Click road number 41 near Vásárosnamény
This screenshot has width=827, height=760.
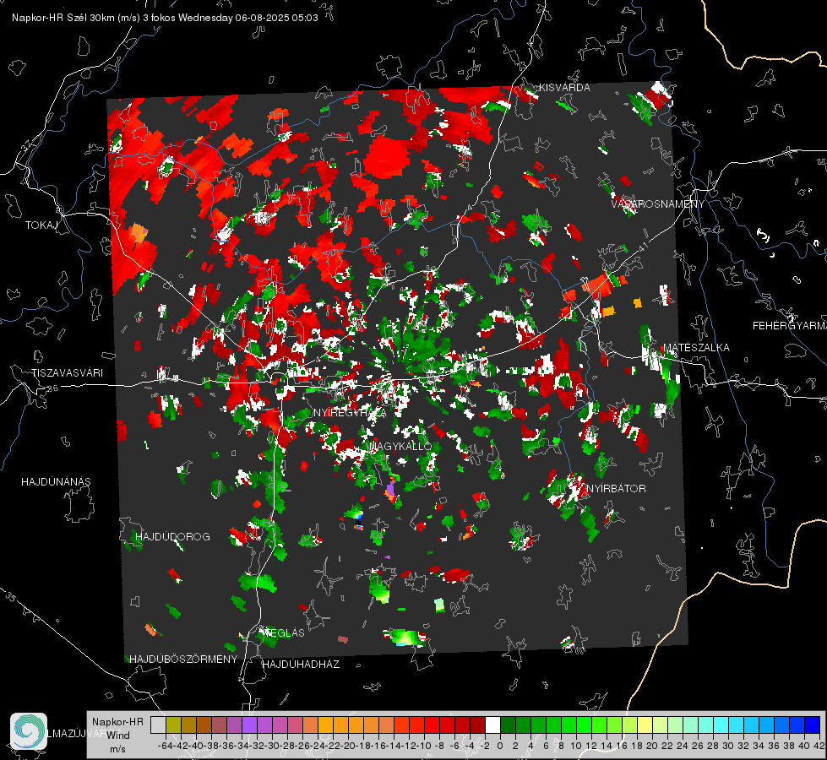(642, 247)
